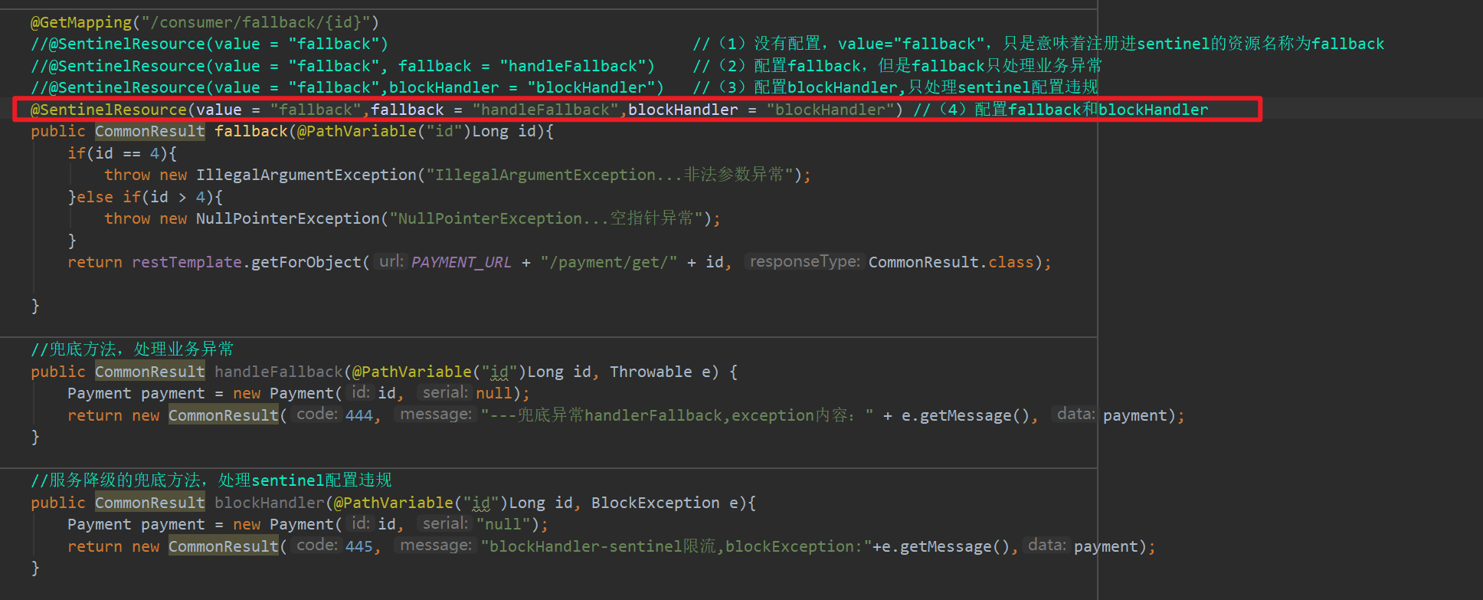Click "handleFallback" string in active @SentinelResource line
The height and width of the screenshot is (600, 1483).
545,110
